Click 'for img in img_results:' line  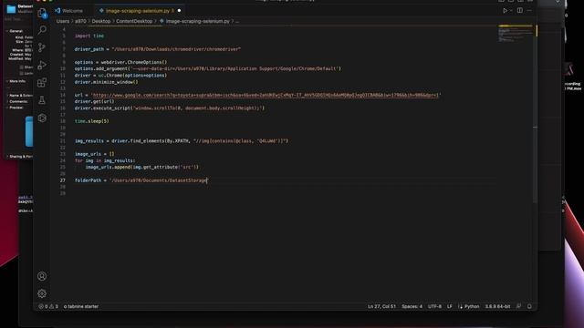105,160
